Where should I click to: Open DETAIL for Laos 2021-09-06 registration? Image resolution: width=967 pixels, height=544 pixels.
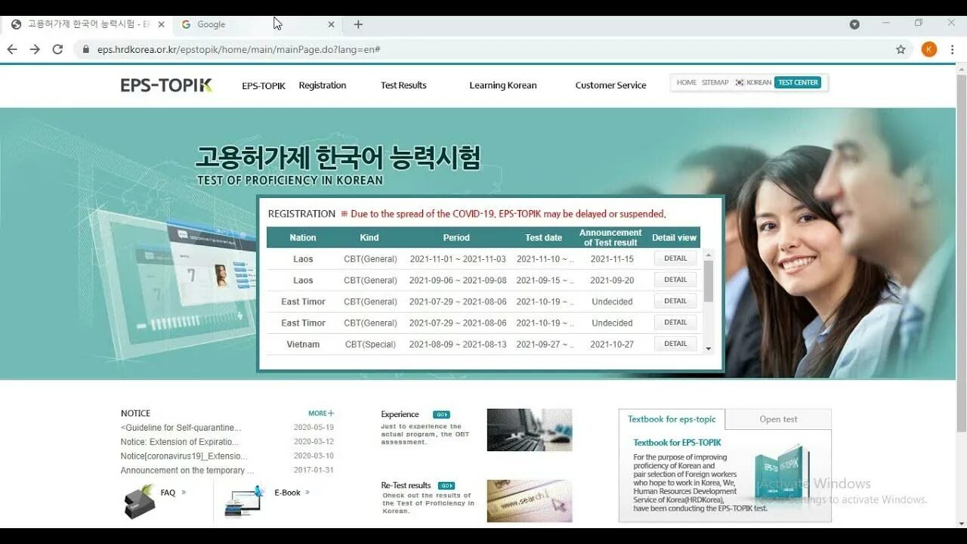(x=675, y=280)
